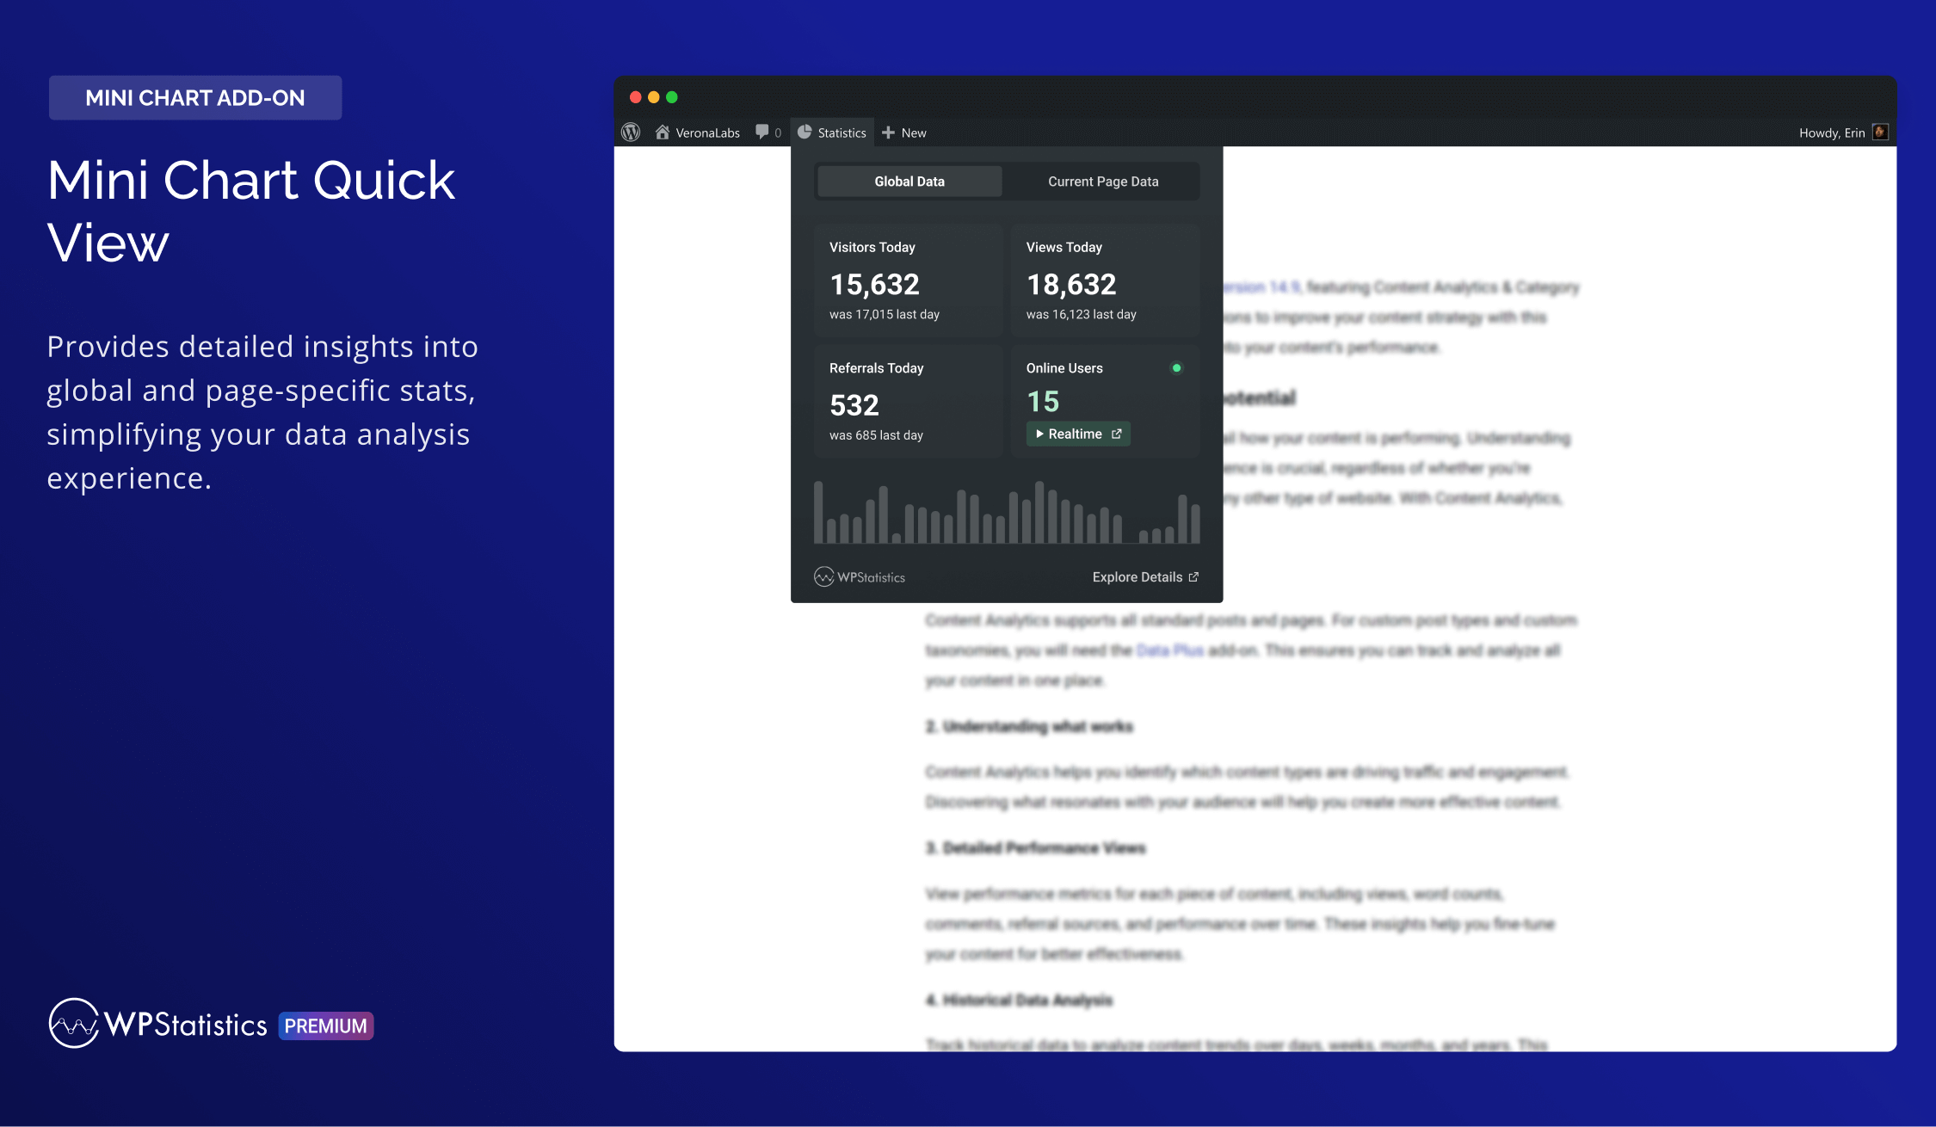Click the last bar in the mini chart
Screen dimensions: 1936x1127
[x=1195, y=523]
